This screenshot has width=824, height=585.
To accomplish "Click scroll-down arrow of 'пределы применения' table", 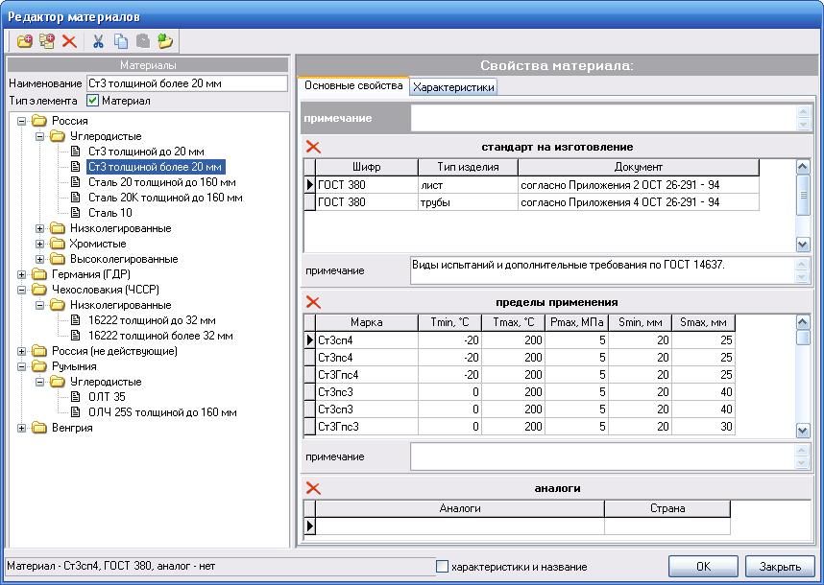I will (803, 431).
